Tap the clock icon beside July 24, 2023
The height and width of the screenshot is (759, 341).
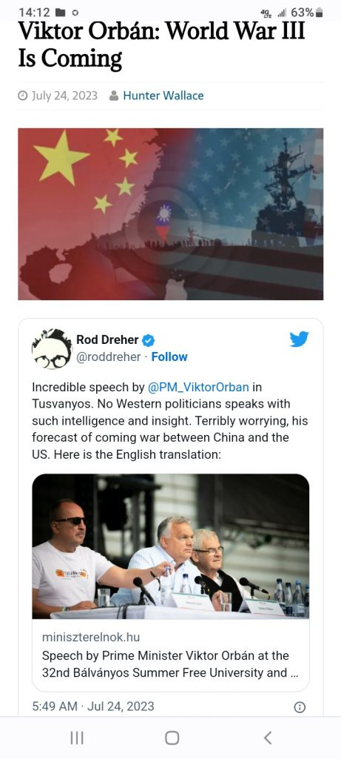pos(23,96)
